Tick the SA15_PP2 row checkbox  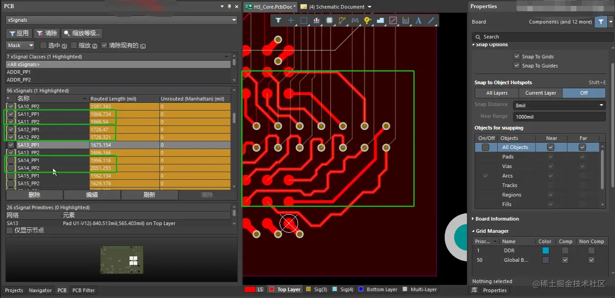[x=11, y=183]
